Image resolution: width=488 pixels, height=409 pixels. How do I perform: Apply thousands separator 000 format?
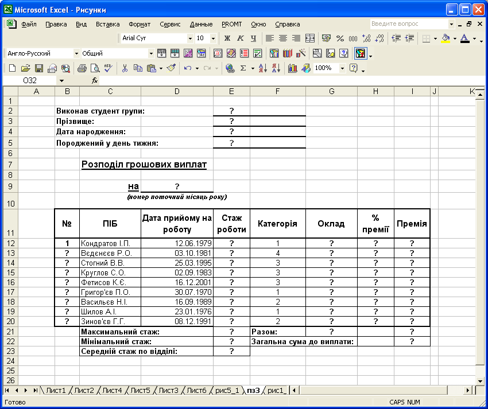(353, 38)
